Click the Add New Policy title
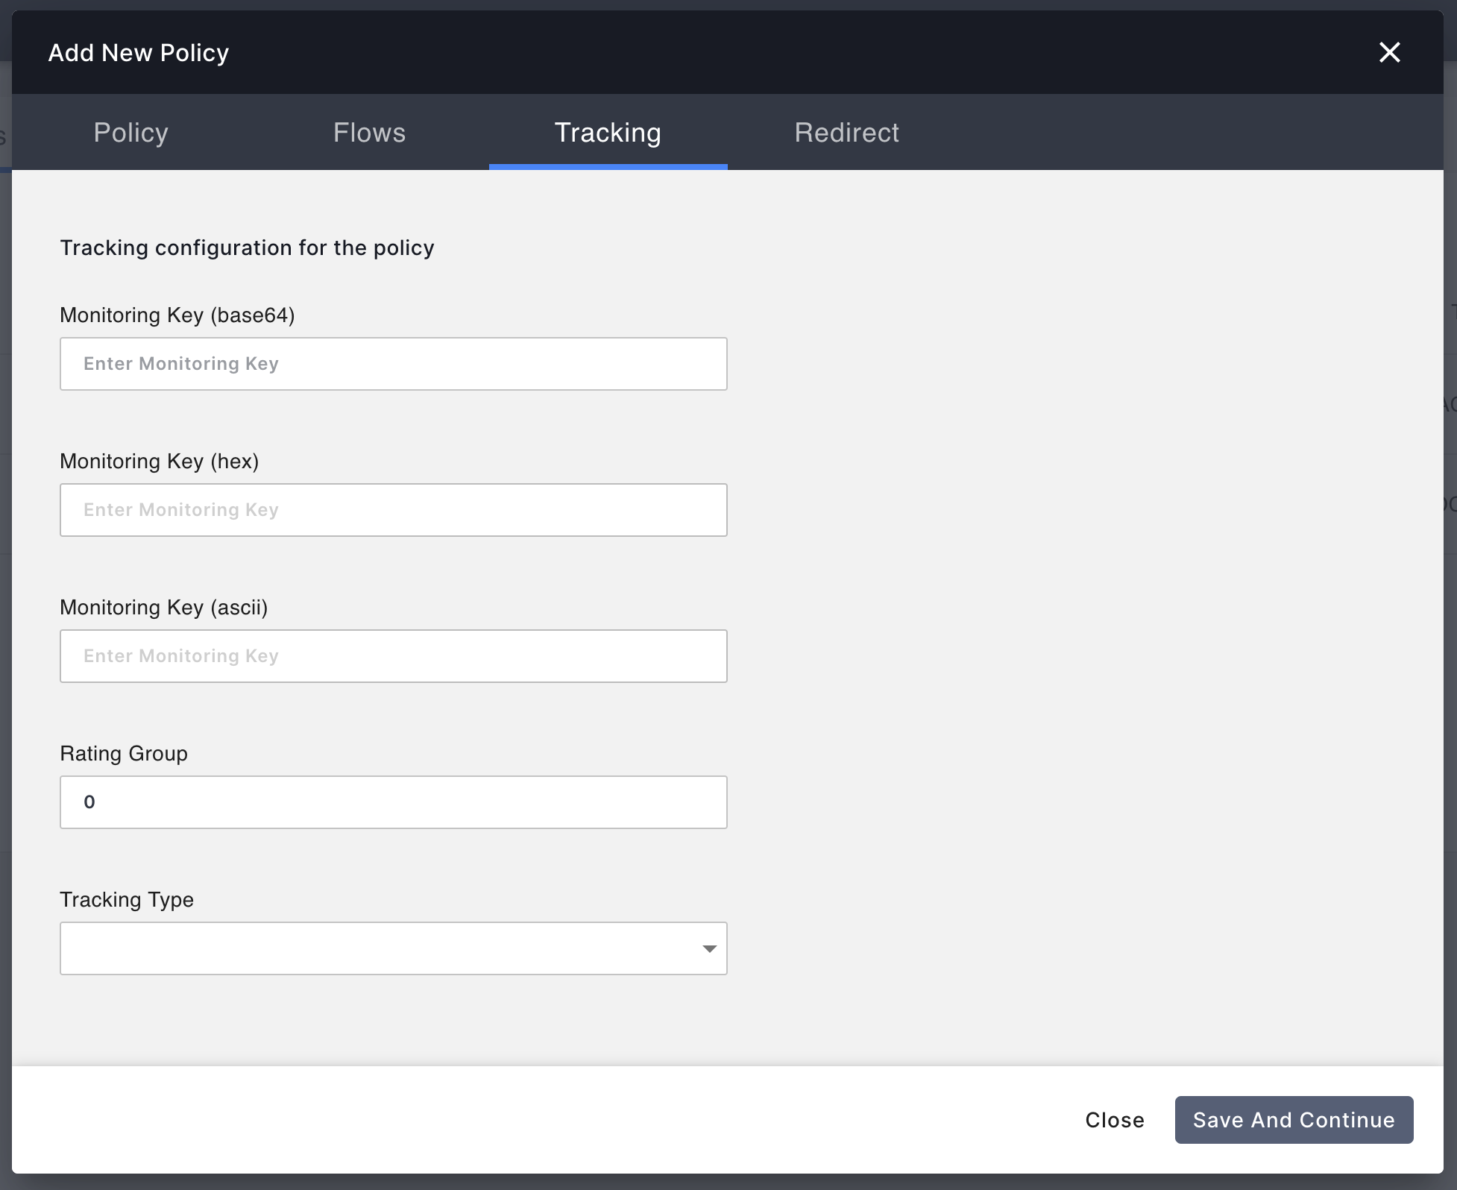This screenshot has width=1457, height=1190. point(139,52)
